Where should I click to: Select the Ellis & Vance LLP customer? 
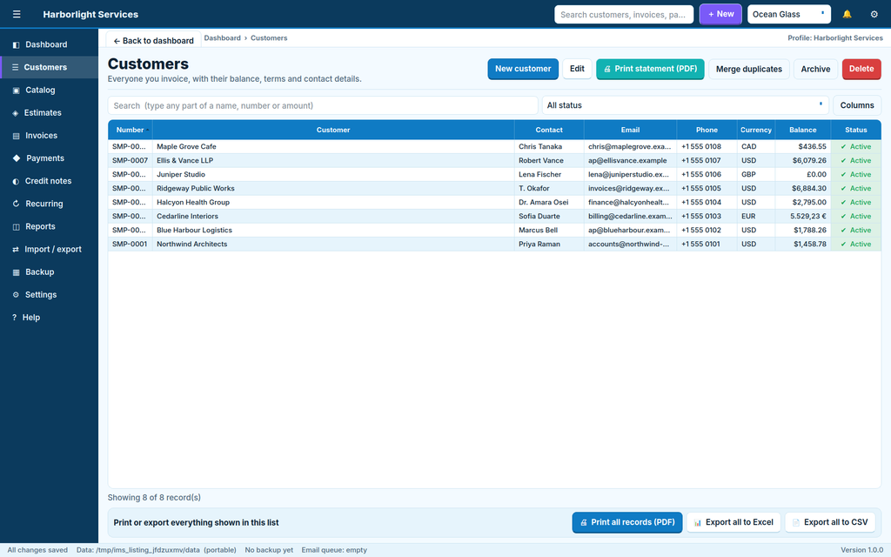point(184,160)
